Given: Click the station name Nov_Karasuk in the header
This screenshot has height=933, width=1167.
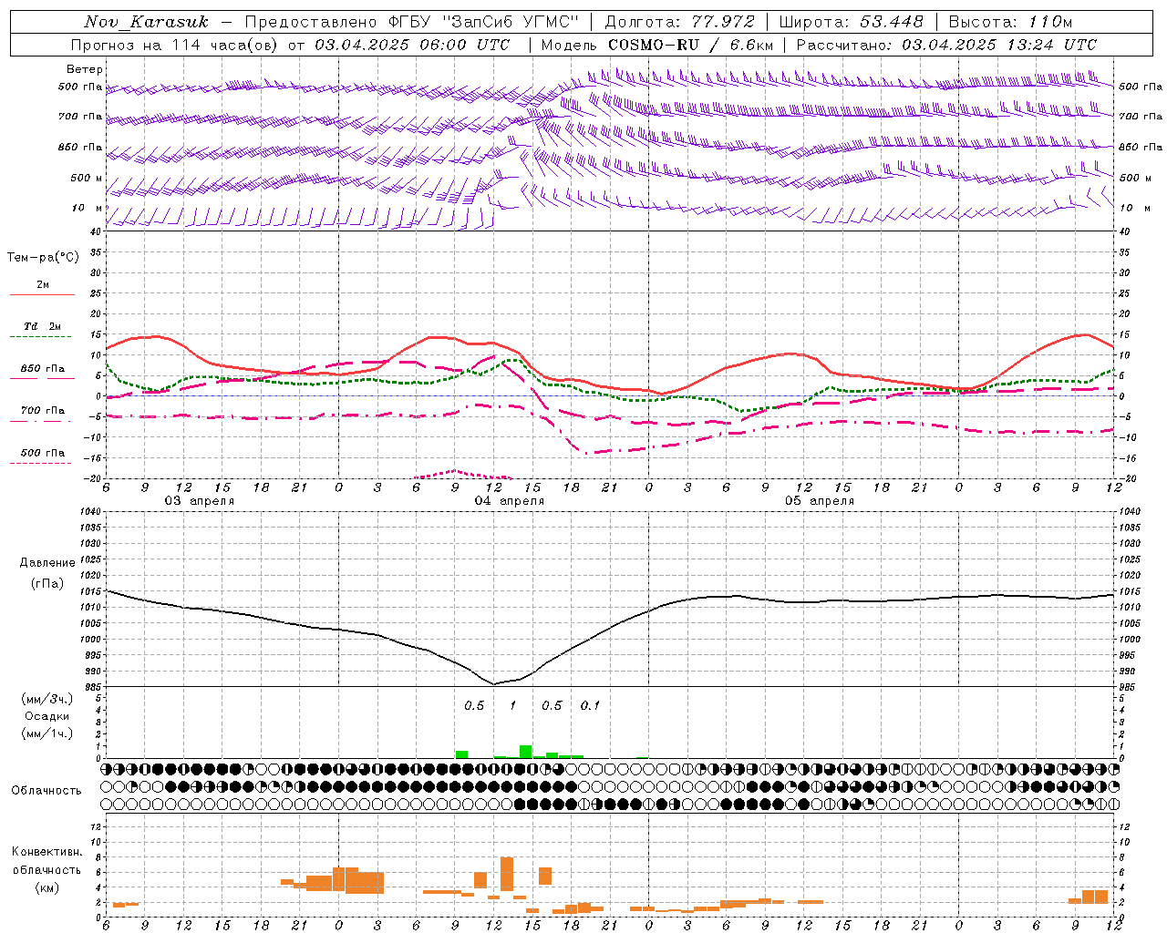Looking at the screenshot, I should 146,22.
